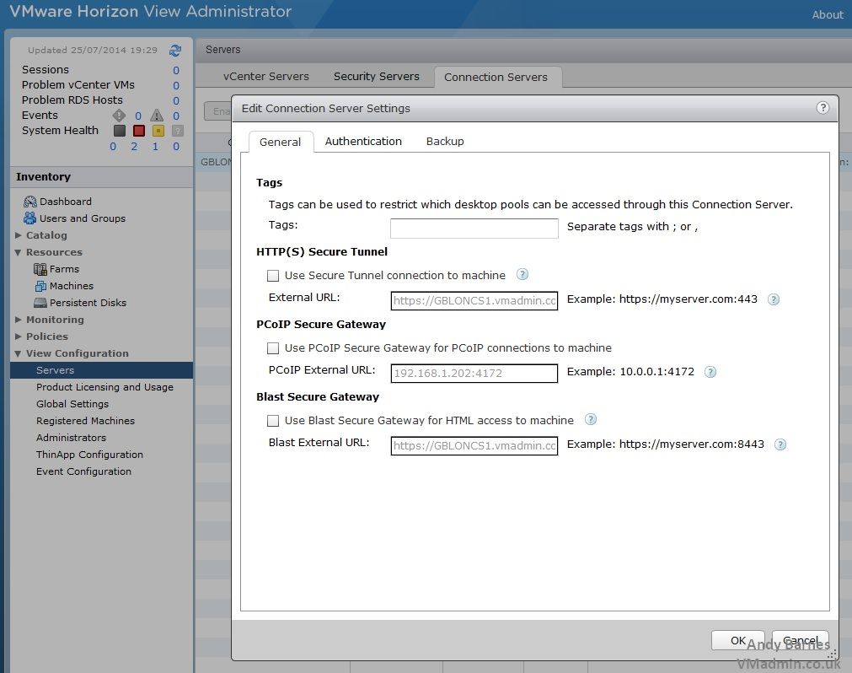Screen dimensions: 852x673
Task: Switch to the Authentication tab
Action: click(x=363, y=142)
